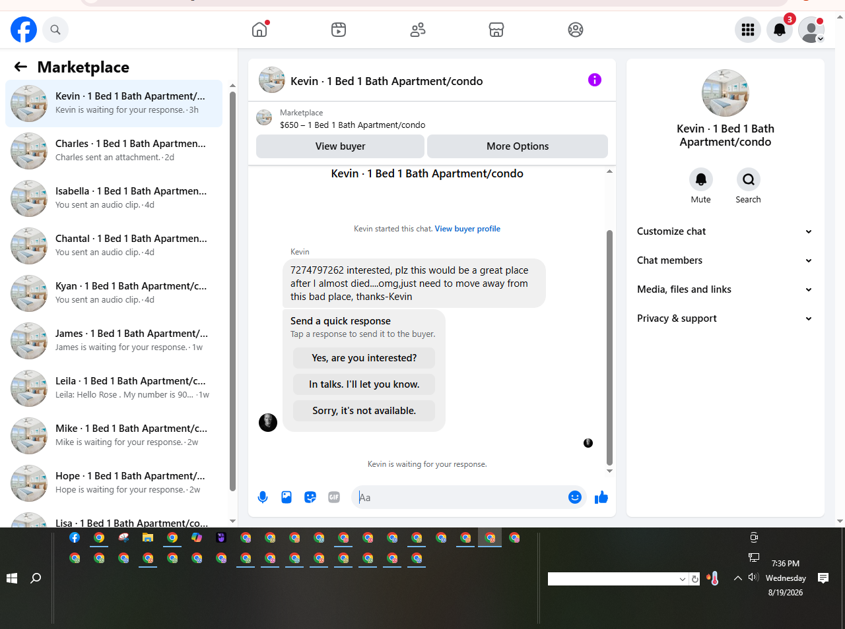The width and height of the screenshot is (845, 629).
Task: Open File Explorer from the taskbar
Action: pyautogui.click(x=148, y=537)
